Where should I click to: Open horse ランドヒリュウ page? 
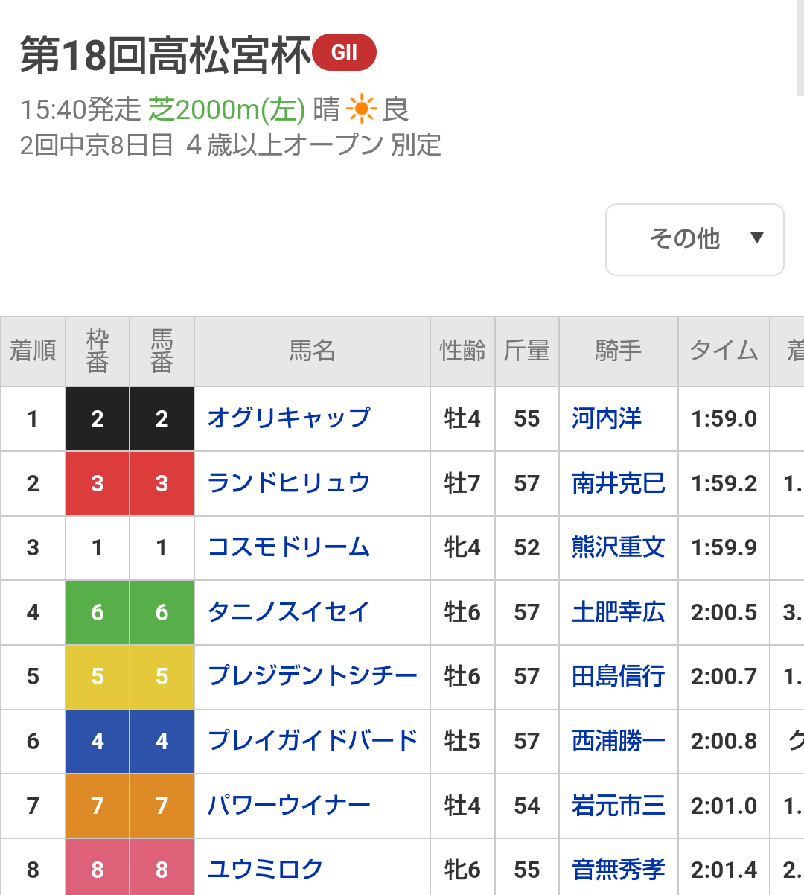coord(288,483)
